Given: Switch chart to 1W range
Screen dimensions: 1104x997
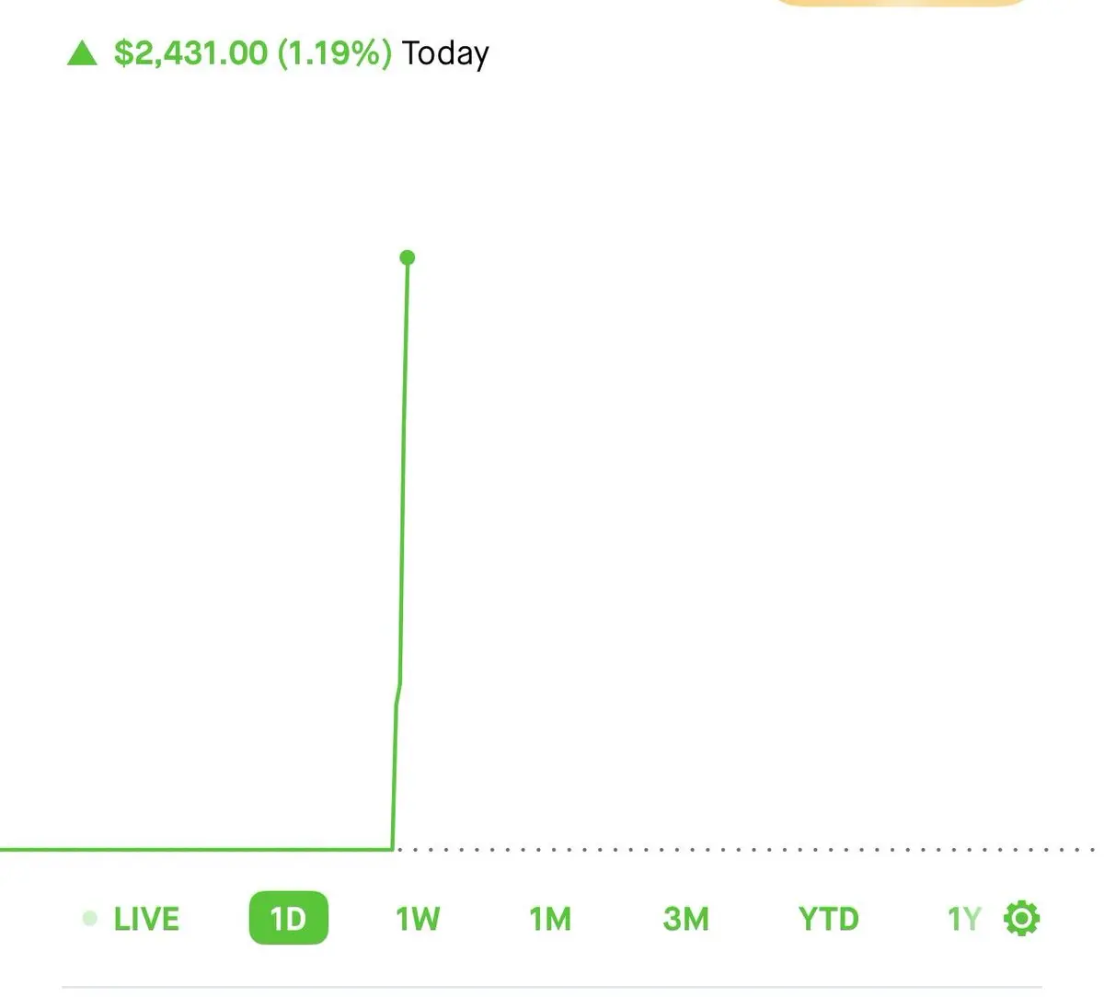Looking at the screenshot, I should click(418, 919).
